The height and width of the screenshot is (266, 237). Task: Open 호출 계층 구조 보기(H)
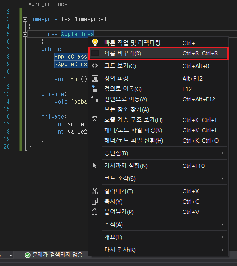[158, 120]
